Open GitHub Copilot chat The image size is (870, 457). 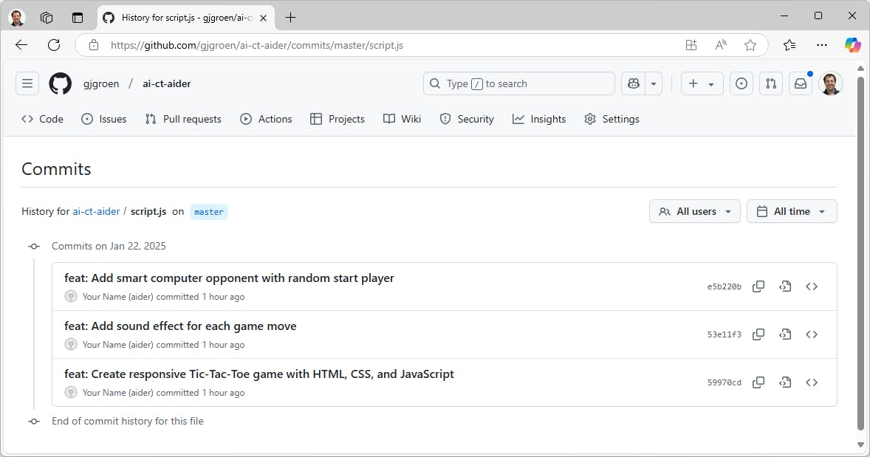pyautogui.click(x=634, y=84)
